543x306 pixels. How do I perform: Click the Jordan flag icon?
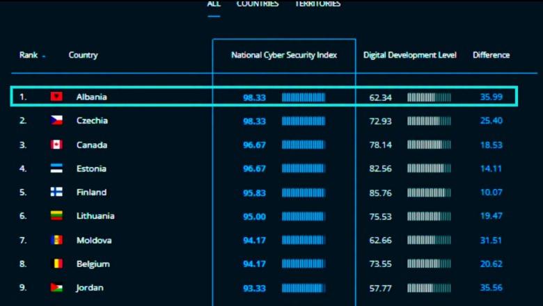[x=56, y=287]
